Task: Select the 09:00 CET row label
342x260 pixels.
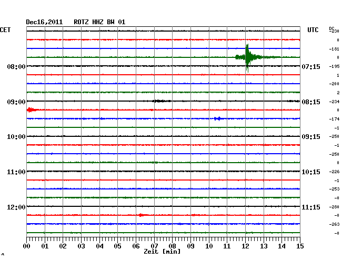Action: (16, 102)
